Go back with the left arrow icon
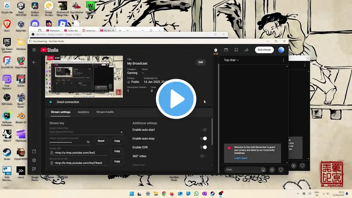Viewport: 352px width, 198px height. pos(34,62)
